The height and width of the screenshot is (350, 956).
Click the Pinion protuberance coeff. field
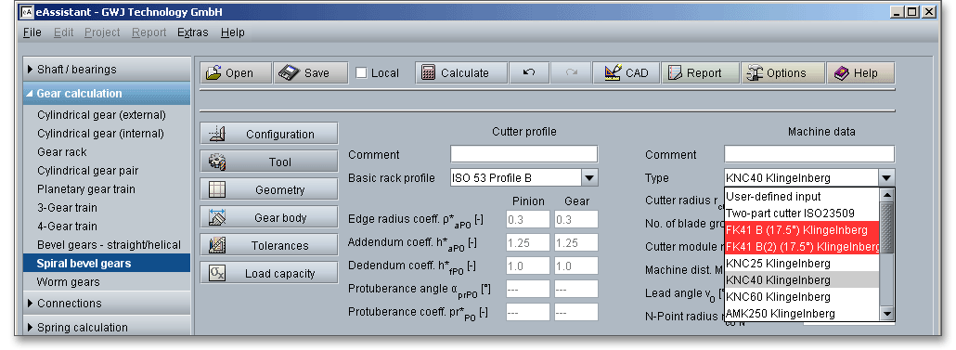coord(528,312)
